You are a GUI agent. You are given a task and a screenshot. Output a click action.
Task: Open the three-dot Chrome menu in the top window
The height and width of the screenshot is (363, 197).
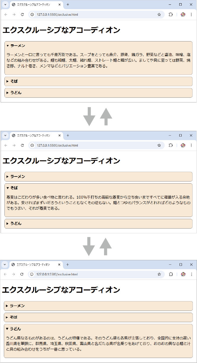pyautogui.click(x=191, y=15)
